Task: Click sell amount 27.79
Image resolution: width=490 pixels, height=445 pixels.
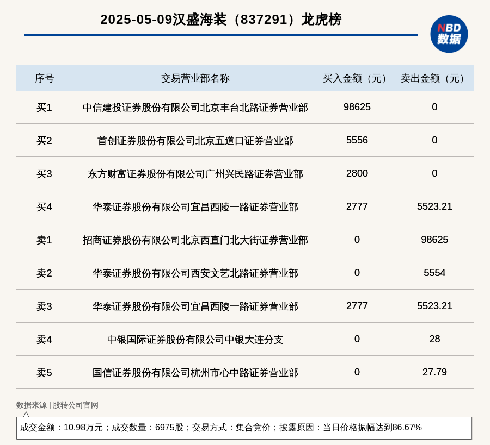Action: (x=434, y=372)
